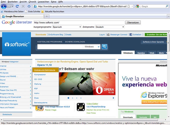Click the Messenger Connect people icon

[108, 35]
